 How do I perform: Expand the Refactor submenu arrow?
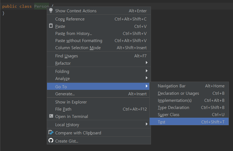[x=147, y=63]
